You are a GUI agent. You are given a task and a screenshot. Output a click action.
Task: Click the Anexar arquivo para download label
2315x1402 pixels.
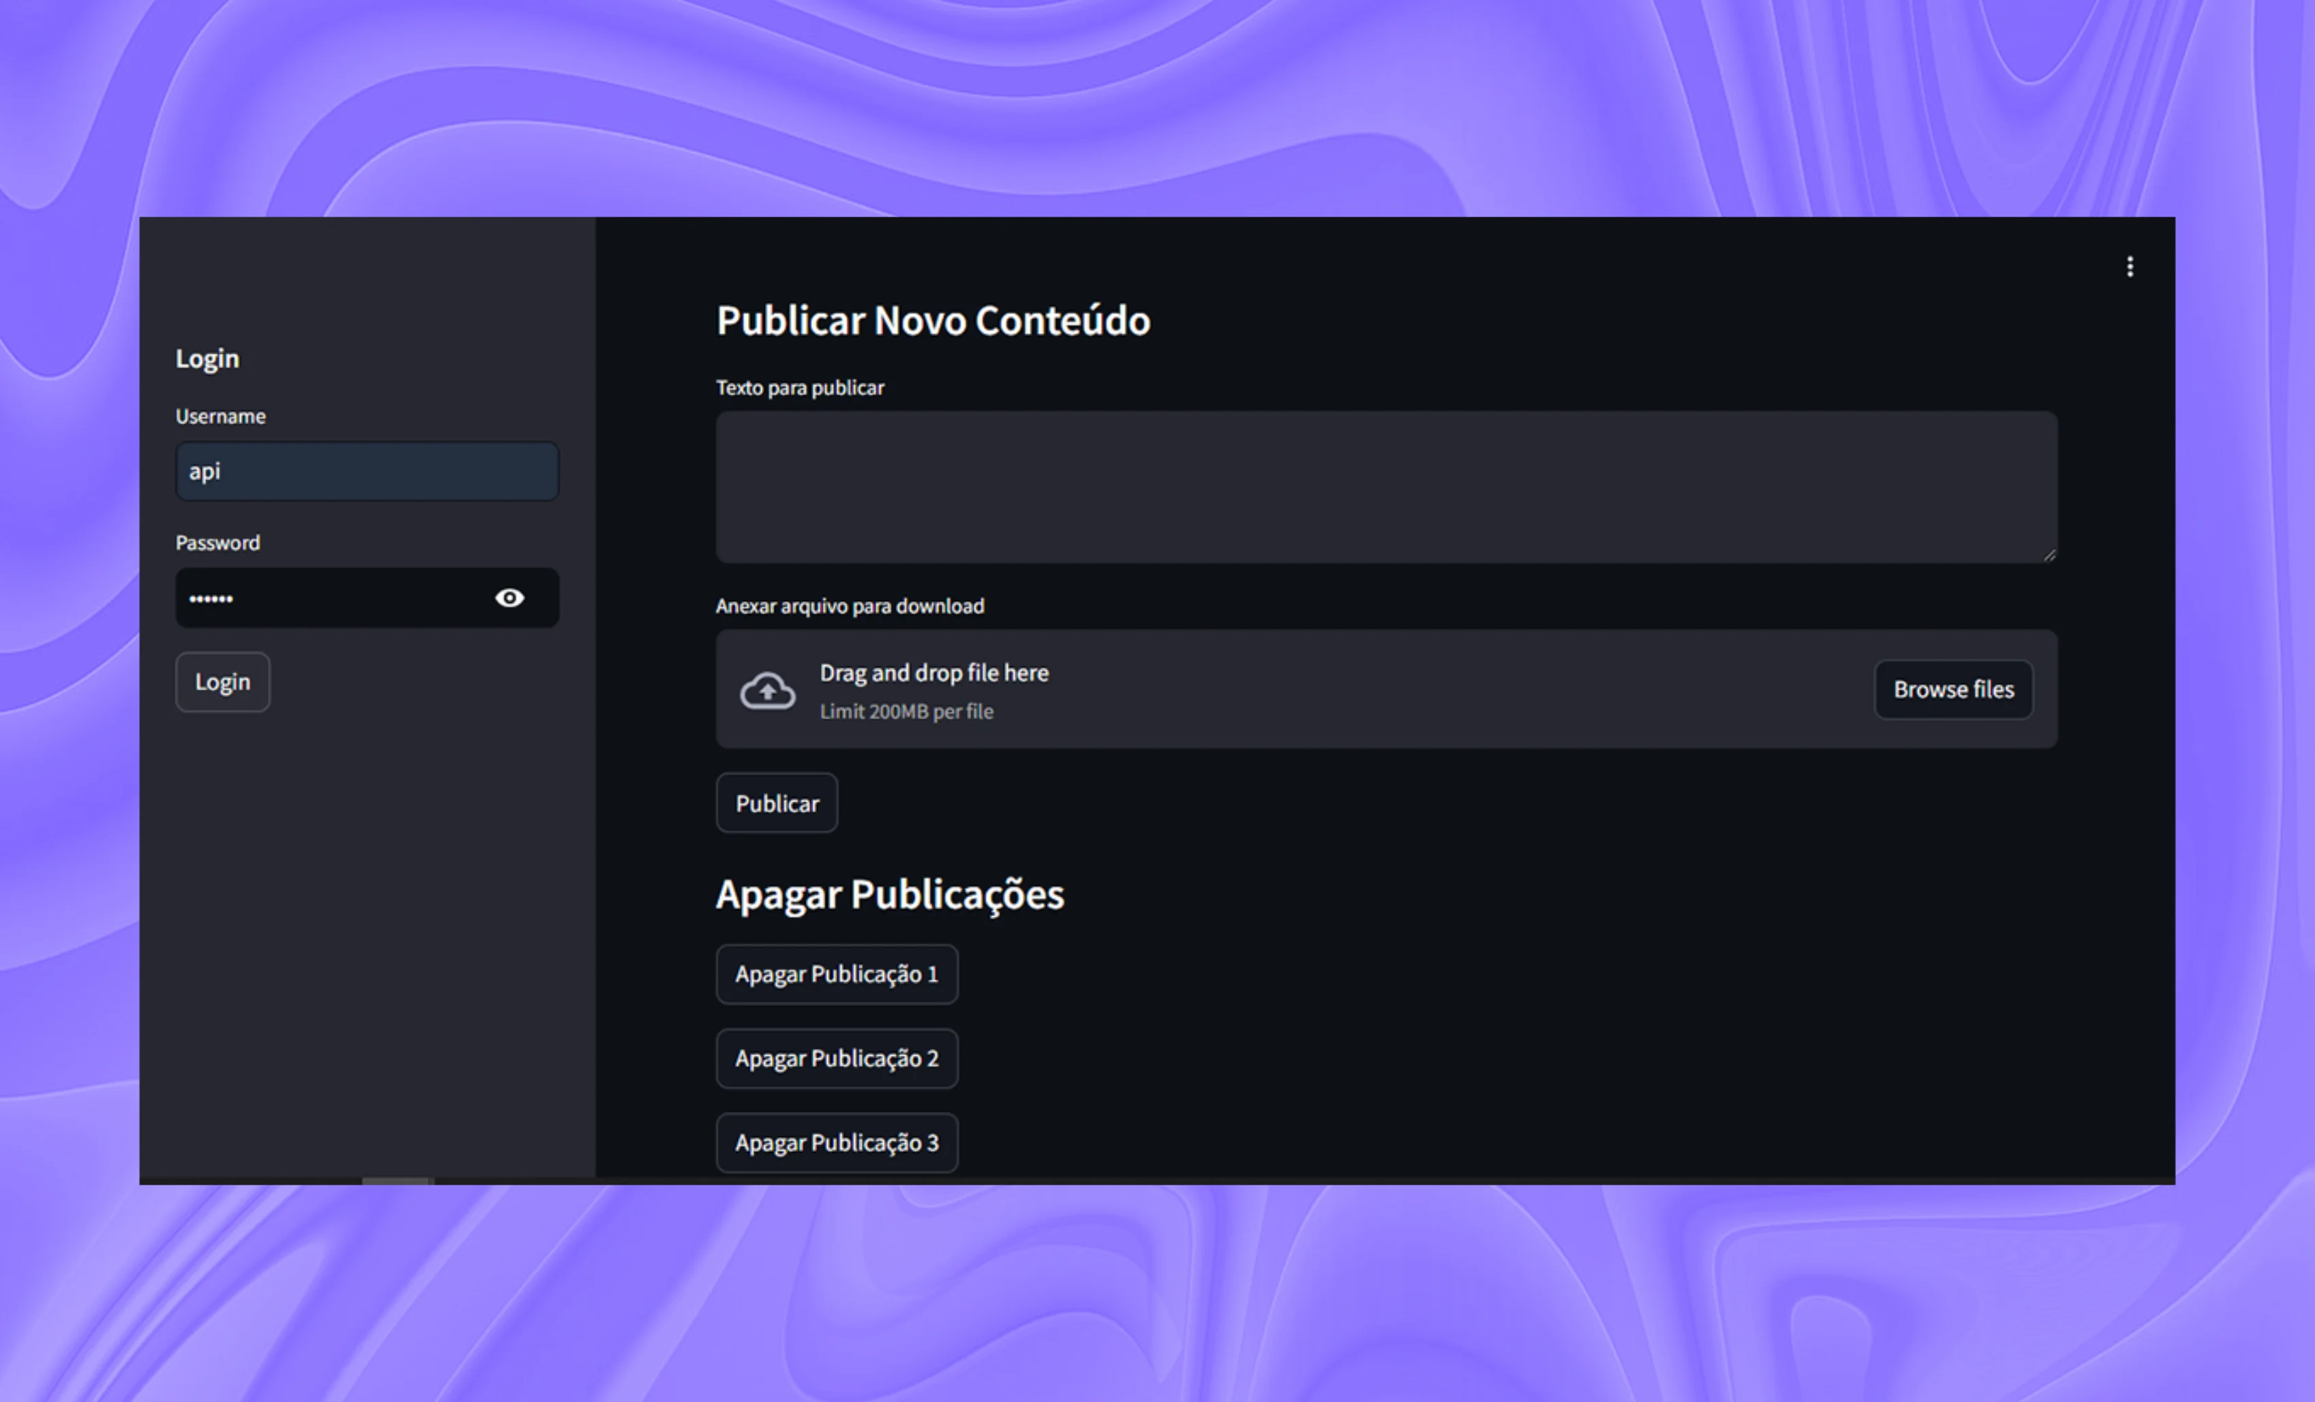[850, 606]
